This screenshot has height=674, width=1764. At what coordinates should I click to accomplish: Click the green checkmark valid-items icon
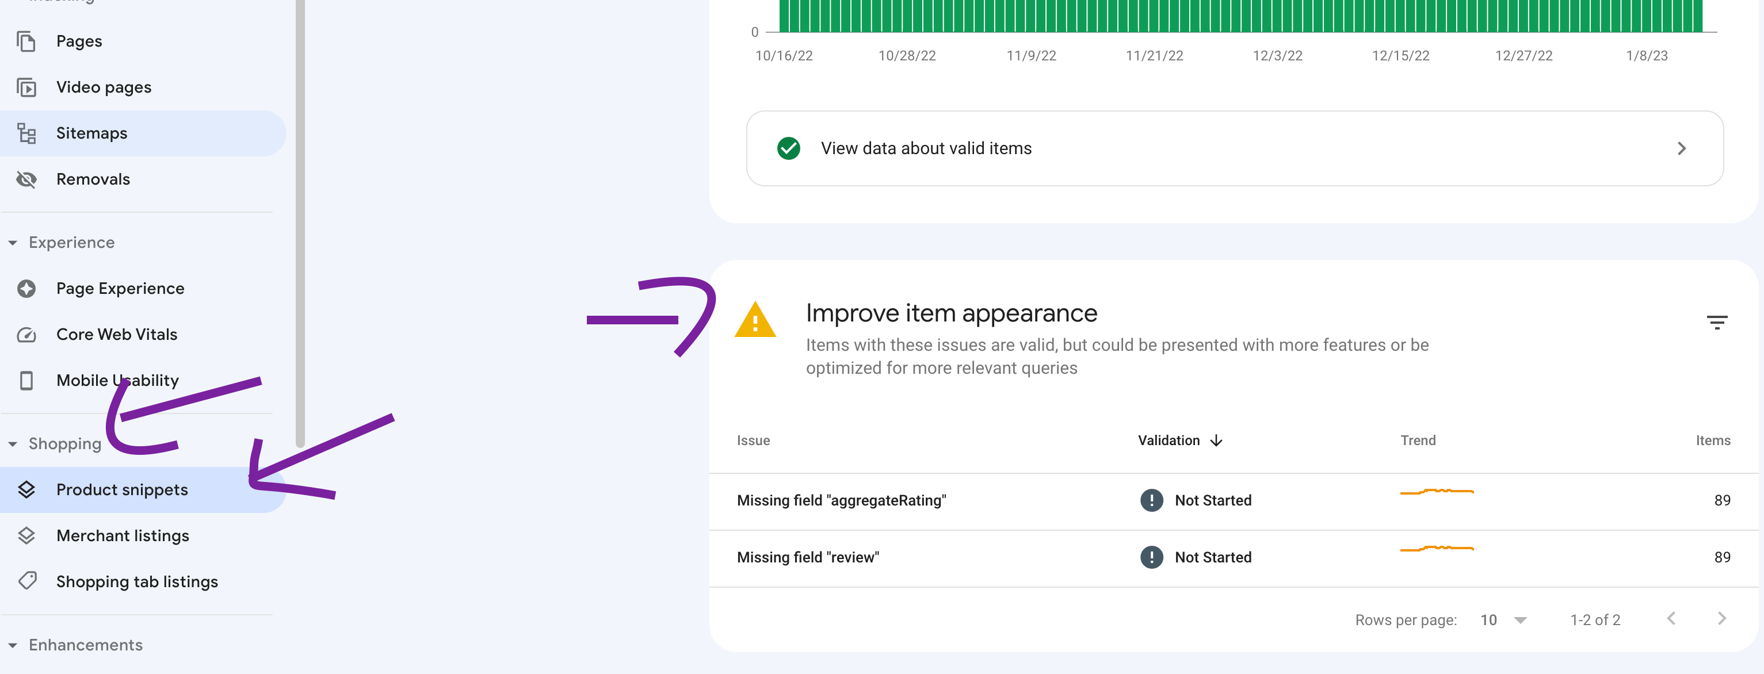(x=788, y=148)
